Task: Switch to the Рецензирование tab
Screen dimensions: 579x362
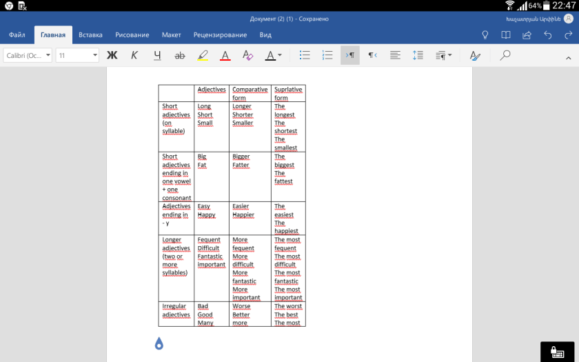Action: [x=220, y=34]
